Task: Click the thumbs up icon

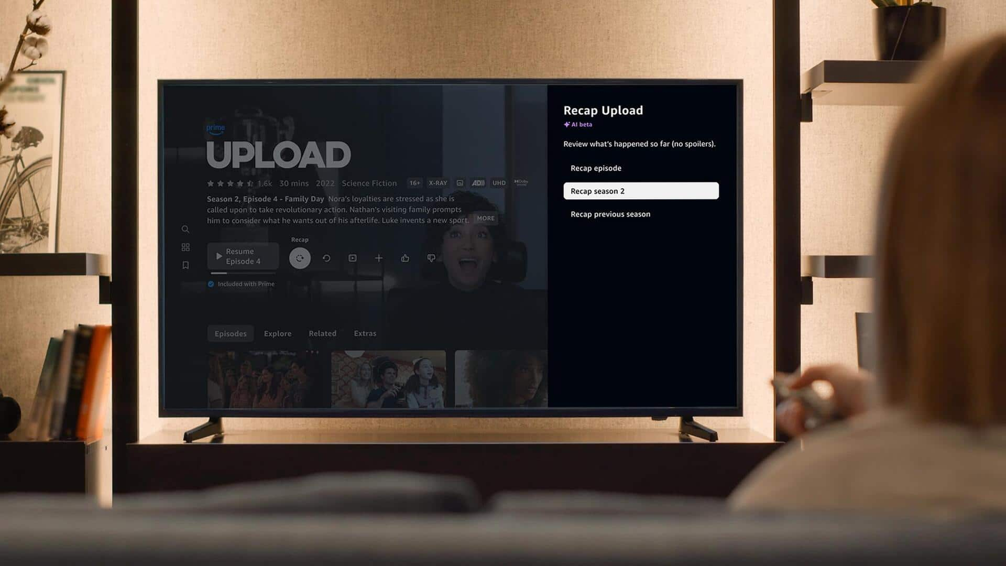Action: coord(404,257)
